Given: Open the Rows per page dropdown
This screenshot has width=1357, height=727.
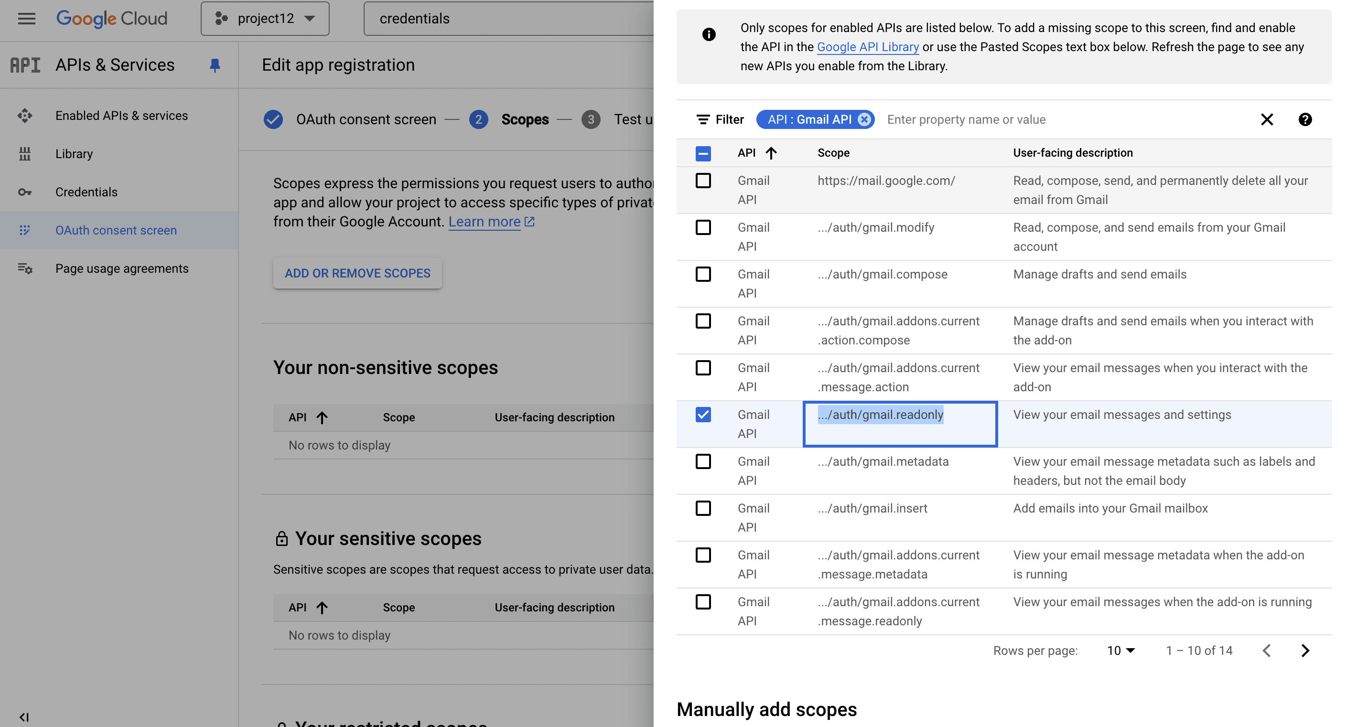Looking at the screenshot, I should click(1120, 651).
